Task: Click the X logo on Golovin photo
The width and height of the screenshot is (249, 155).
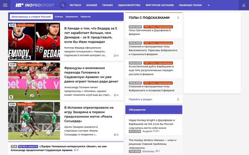Action: pos(11,97)
